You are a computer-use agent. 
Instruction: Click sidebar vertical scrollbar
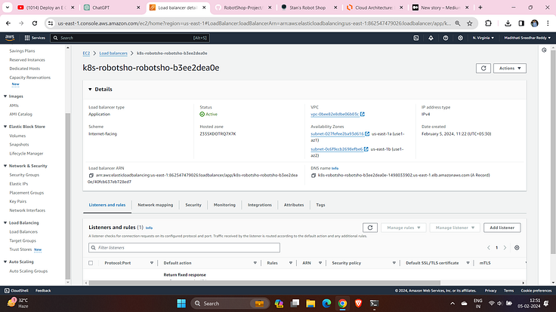(68, 196)
